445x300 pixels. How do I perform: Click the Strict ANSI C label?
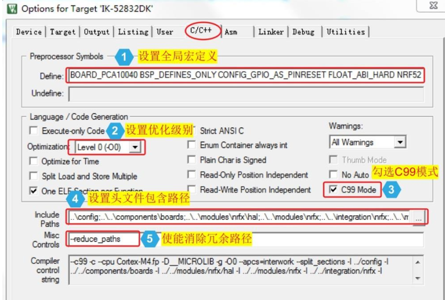[221, 131]
